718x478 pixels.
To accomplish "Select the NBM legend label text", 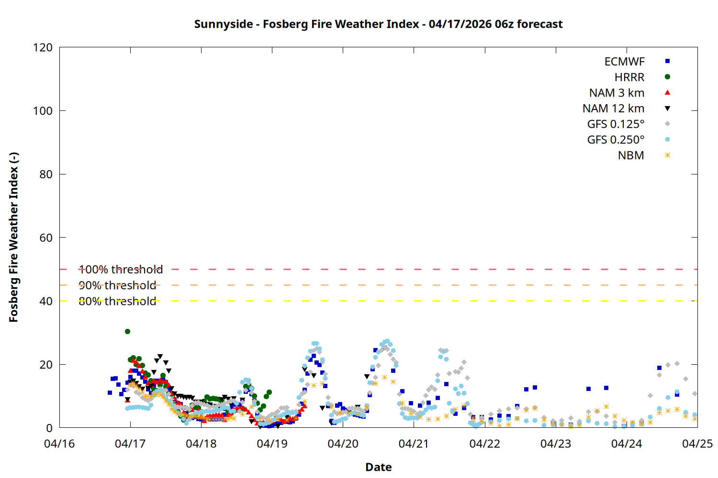I will 631,156.
